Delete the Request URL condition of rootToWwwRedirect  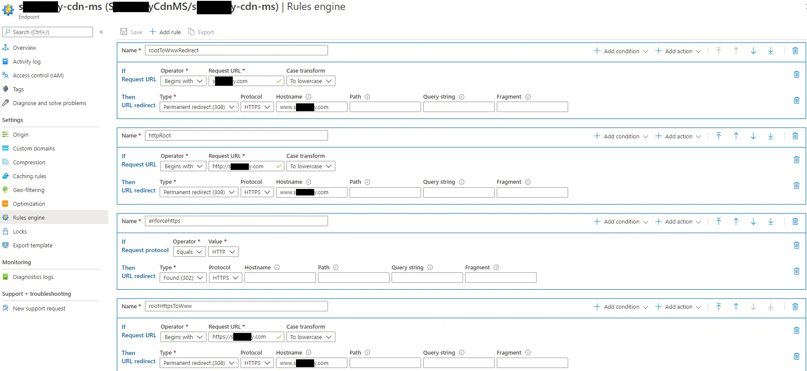pyautogui.click(x=797, y=74)
